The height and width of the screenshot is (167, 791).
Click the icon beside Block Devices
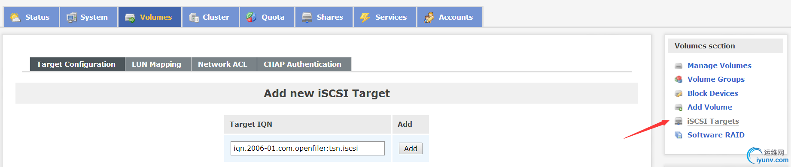[678, 94]
